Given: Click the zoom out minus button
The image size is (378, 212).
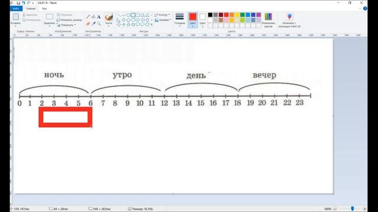Looking at the screenshot, I should coord(335,208).
